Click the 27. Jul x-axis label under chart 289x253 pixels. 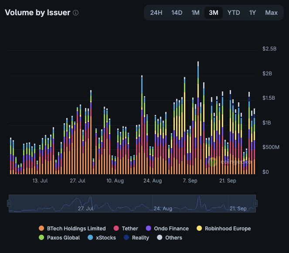[78, 181]
